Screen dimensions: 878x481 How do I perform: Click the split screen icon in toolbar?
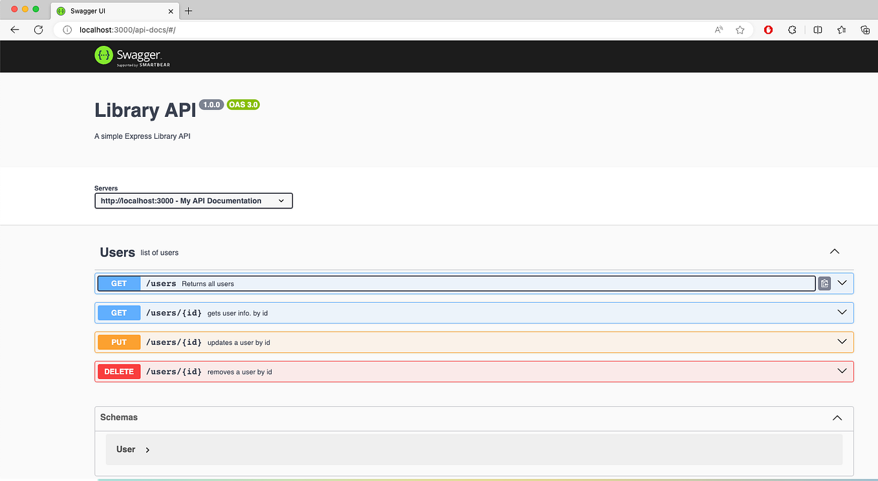(x=817, y=30)
